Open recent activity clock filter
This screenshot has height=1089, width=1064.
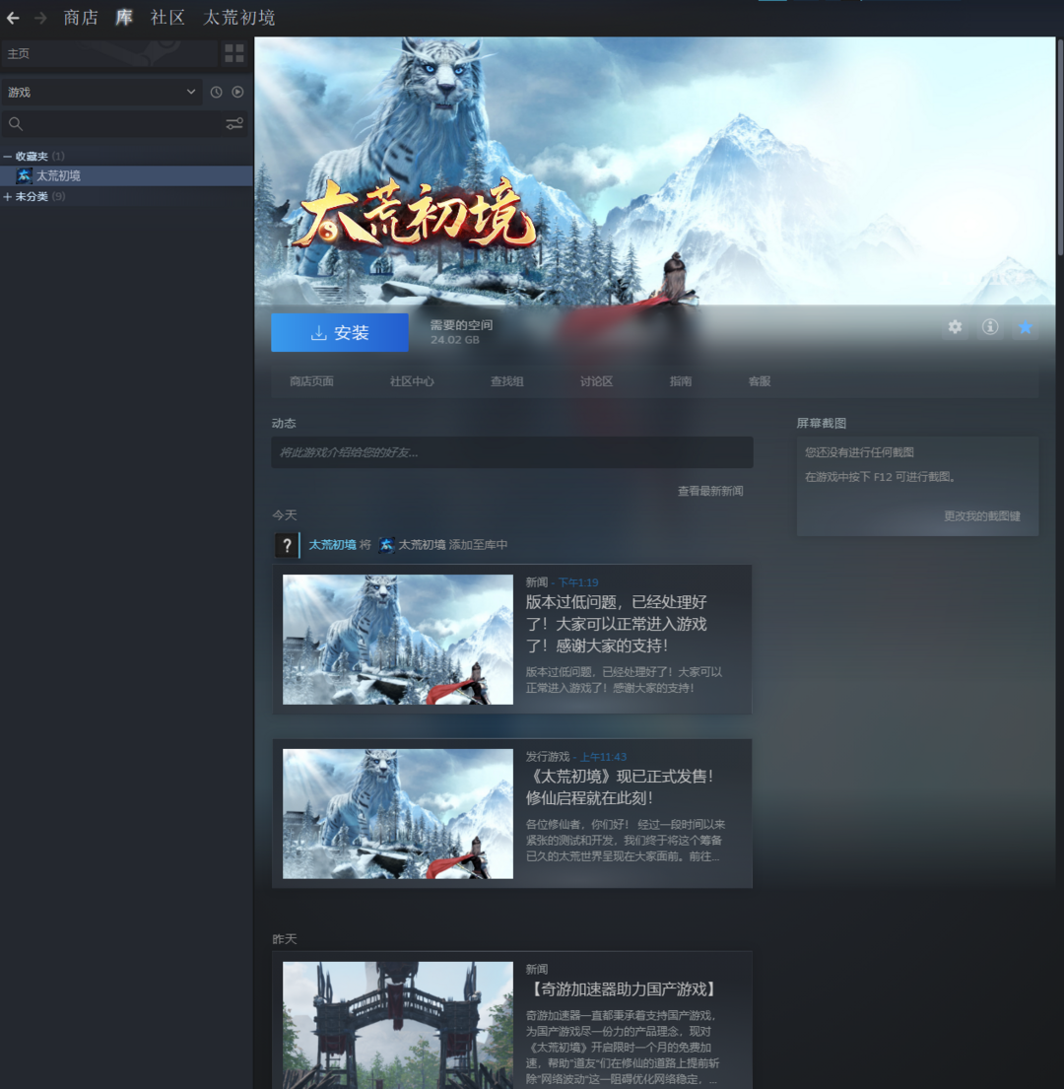pyautogui.click(x=217, y=92)
